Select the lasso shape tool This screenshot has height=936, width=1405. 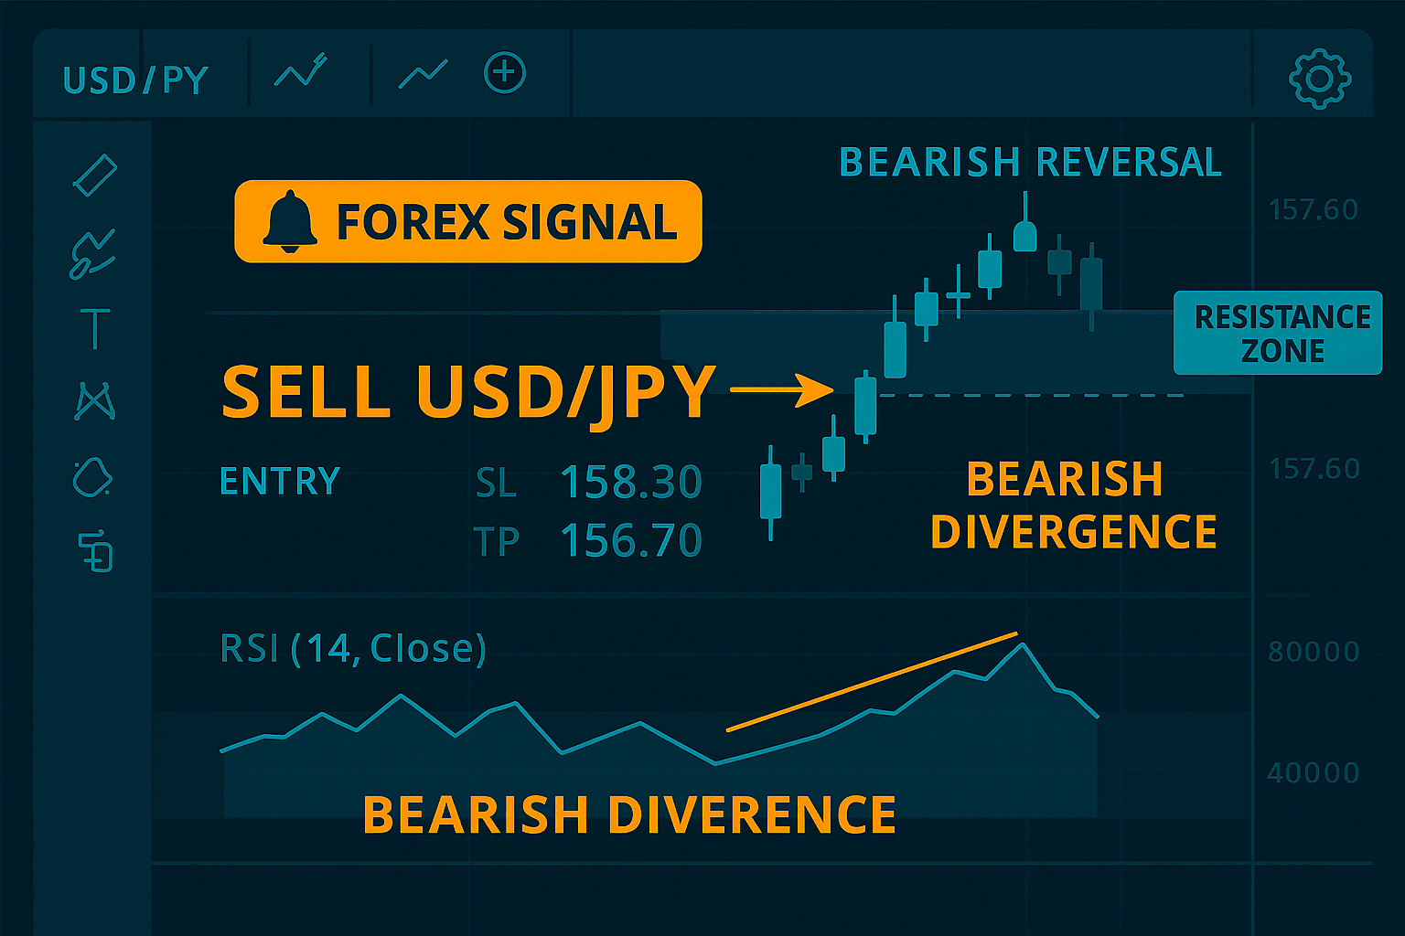click(92, 477)
